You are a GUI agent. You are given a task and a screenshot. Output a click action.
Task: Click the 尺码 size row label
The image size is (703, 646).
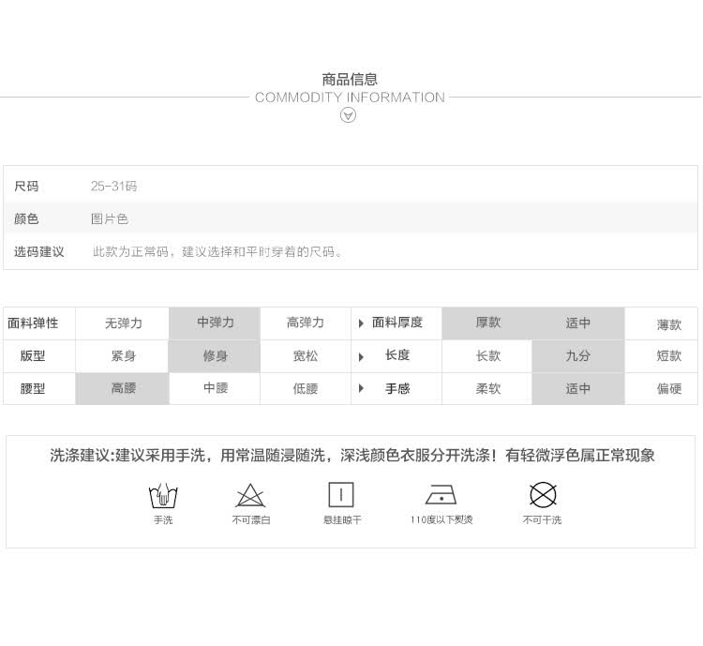(x=26, y=187)
